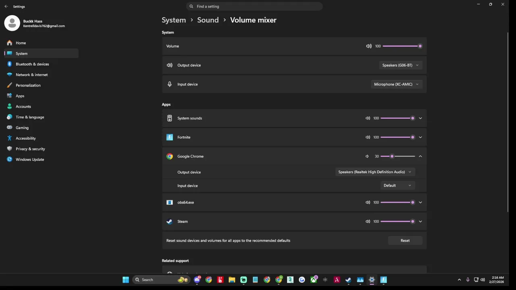Screen dimensions: 516x290
Task: Click the system Volume slider
Action: click(x=402, y=46)
